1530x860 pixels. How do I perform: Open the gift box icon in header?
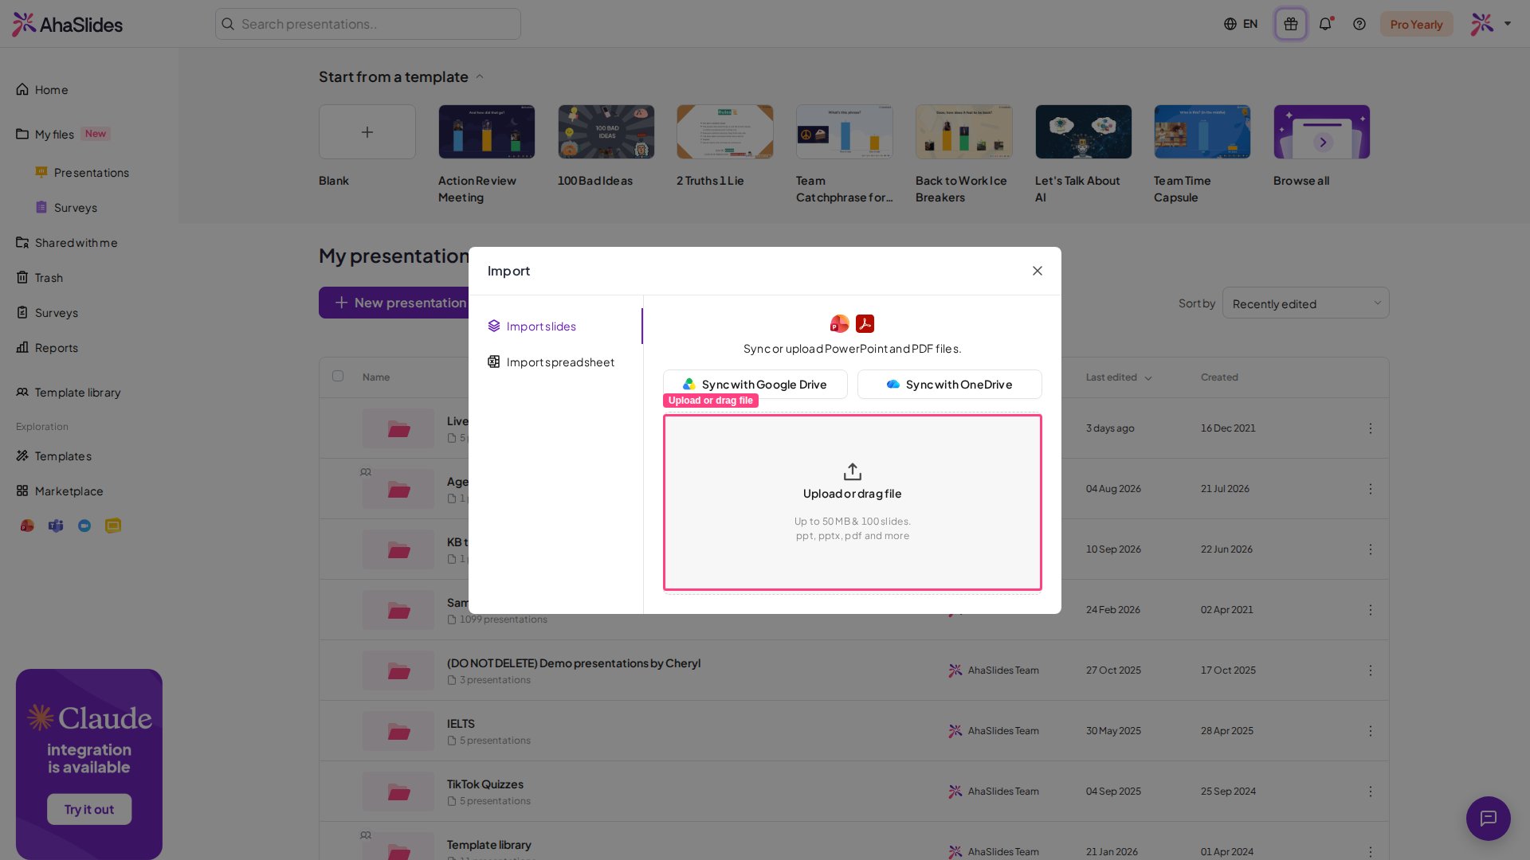(1290, 24)
